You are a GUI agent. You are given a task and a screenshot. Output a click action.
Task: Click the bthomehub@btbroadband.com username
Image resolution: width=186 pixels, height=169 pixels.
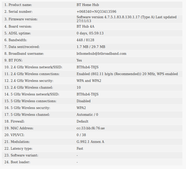pyautogui.click(x=101, y=54)
